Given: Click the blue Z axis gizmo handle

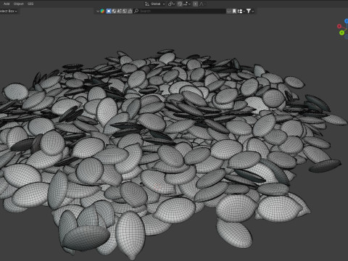Looking at the screenshot, I should 347,21.
